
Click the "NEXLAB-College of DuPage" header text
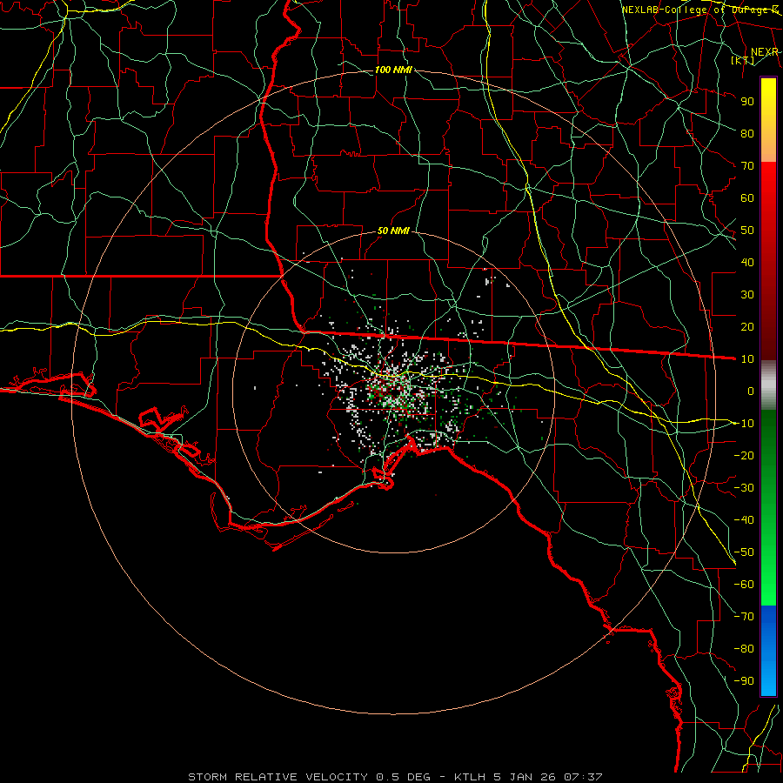[695, 10]
